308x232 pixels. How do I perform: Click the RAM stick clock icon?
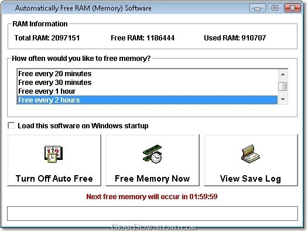(152, 154)
